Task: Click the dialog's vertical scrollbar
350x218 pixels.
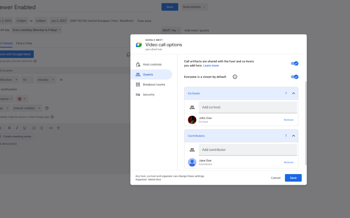Action: [x=306, y=123]
